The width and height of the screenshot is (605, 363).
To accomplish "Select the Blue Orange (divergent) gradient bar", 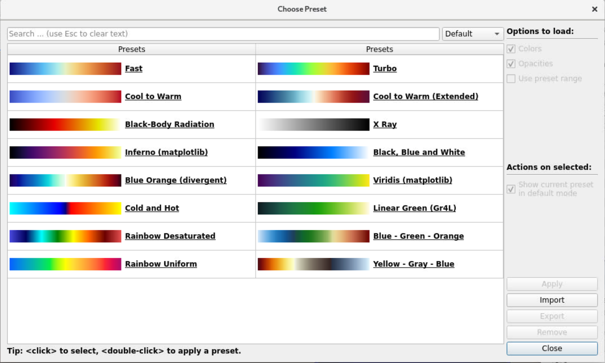I will pyautogui.click(x=65, y=180).
